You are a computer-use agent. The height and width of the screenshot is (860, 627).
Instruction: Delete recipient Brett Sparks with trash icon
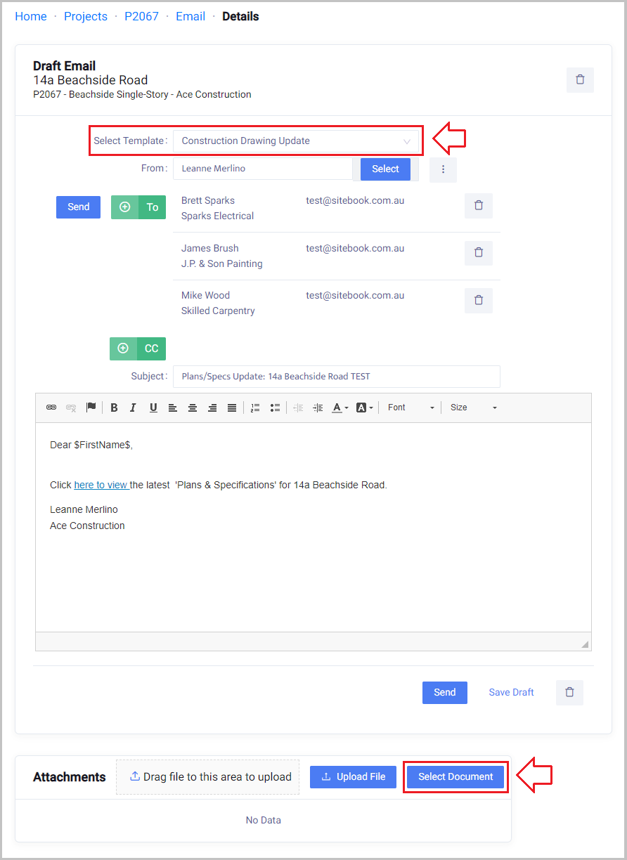[x=479, y=206]
